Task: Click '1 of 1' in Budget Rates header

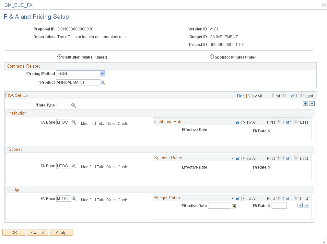Action: pos(287,199)
